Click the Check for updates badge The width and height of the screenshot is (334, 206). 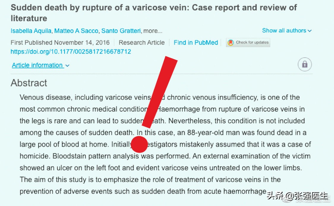248,42
